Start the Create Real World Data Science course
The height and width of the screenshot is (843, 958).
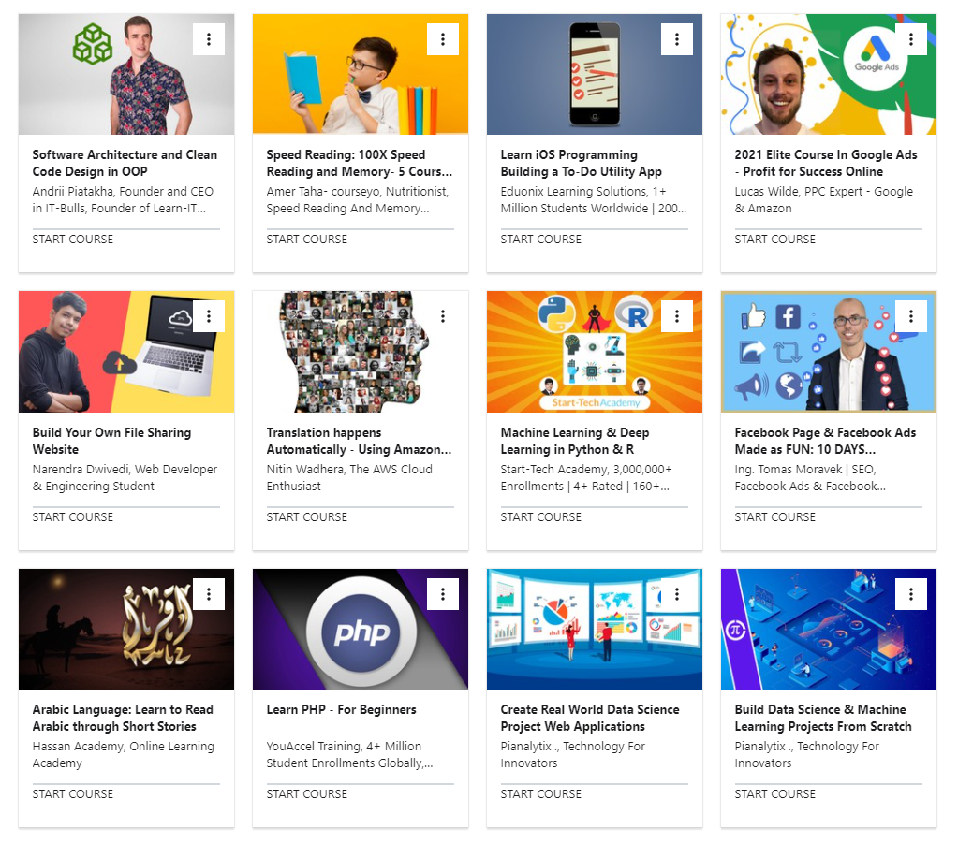pos(540,794)
